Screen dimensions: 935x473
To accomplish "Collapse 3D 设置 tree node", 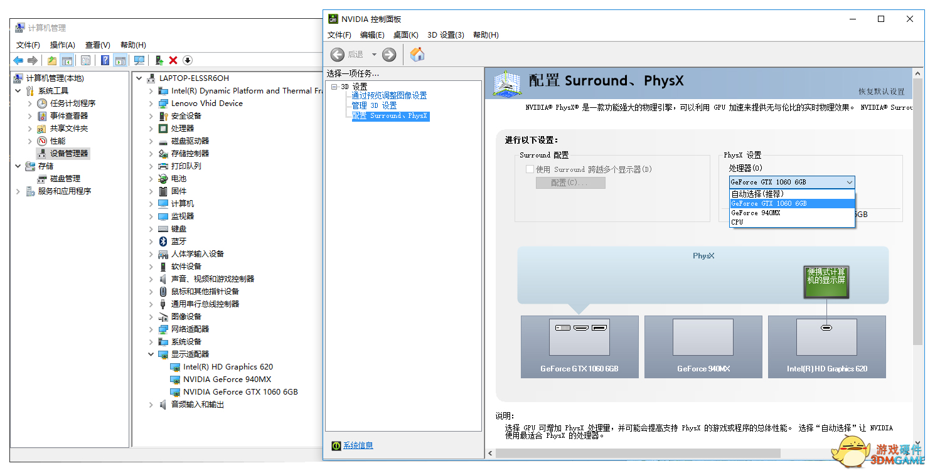I will [334, 87].
